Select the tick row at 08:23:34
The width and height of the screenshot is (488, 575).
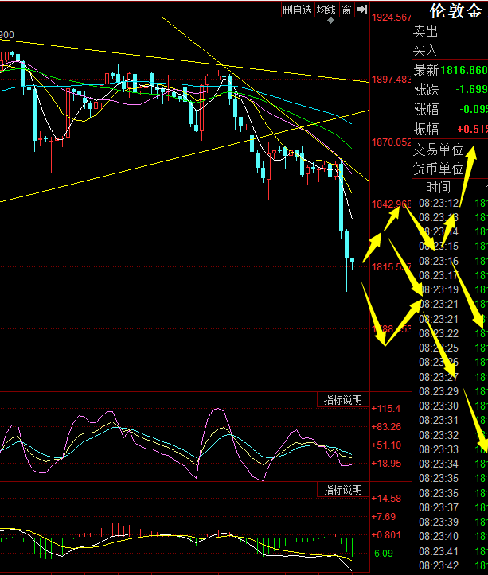453,464
